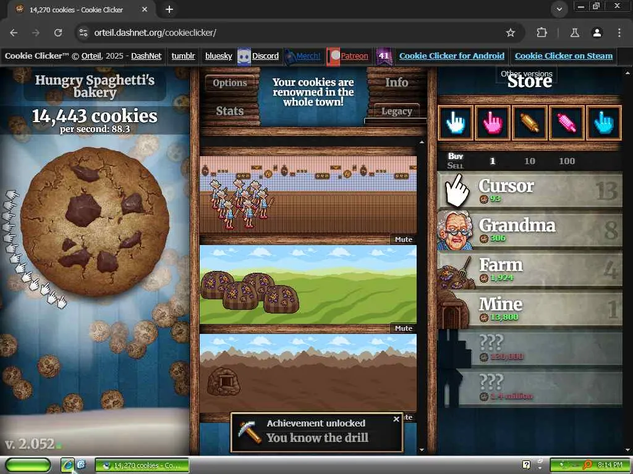Bookmark this page with the star
Screen dimensions: 633x474
510,33
